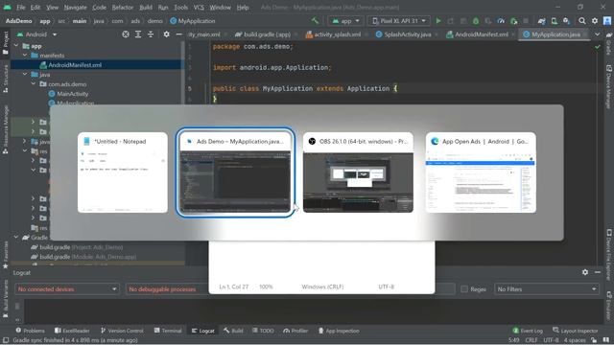The image size is (614, 345).
Task: Open the Profile app gauge icon
Action: click(501, 21)
